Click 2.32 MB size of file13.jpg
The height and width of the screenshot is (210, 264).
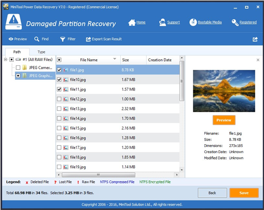[128, 109]
